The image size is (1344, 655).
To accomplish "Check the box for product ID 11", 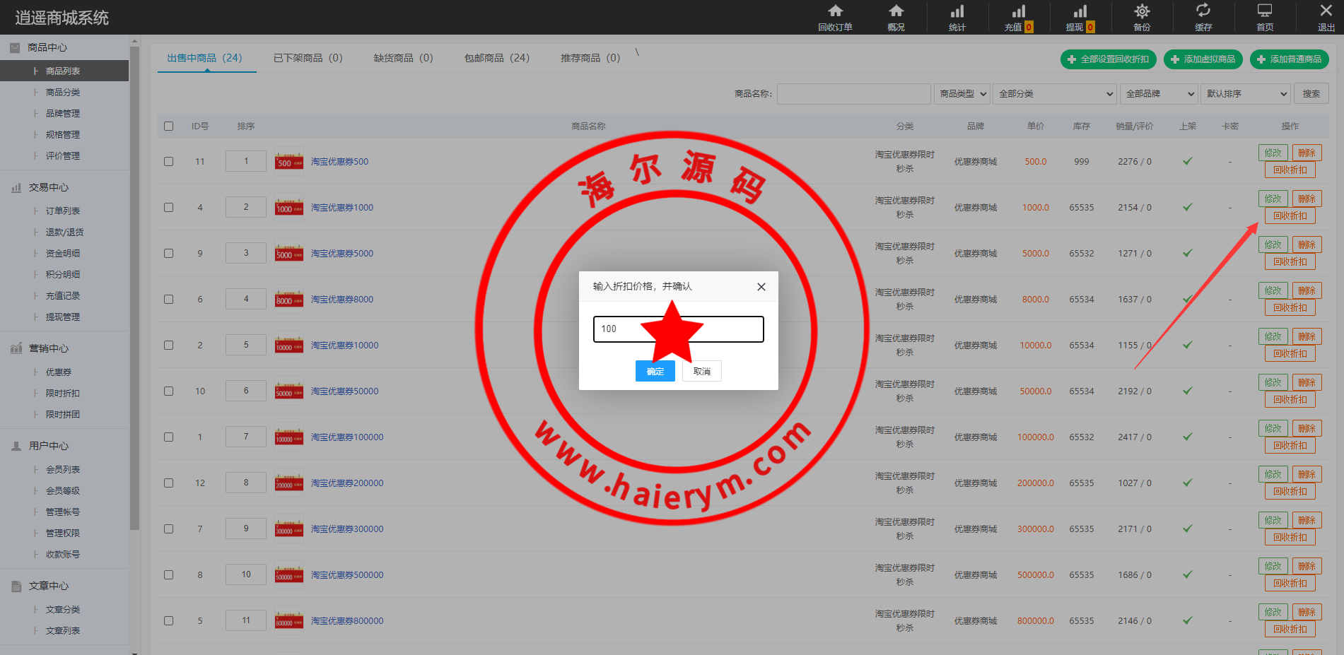I will (x=168, y=162).
